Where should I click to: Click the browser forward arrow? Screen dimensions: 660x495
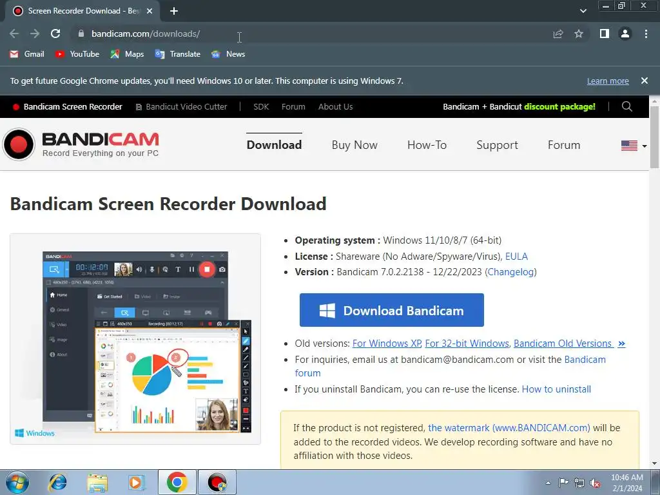(35, 34)
